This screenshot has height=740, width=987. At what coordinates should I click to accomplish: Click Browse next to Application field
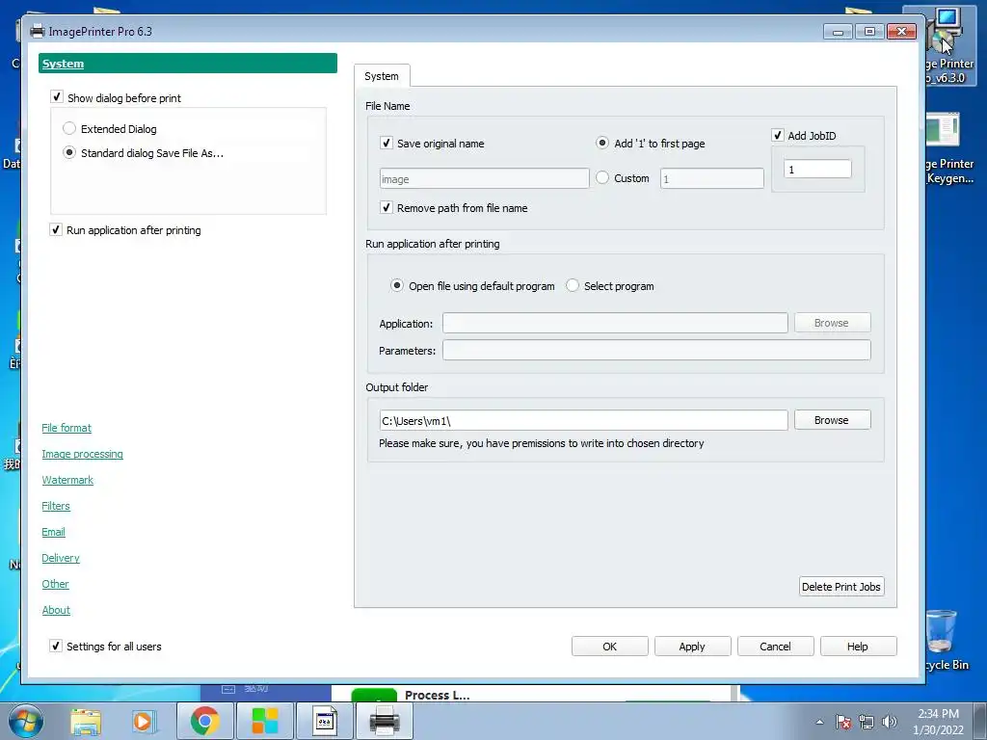pos(832,323)
